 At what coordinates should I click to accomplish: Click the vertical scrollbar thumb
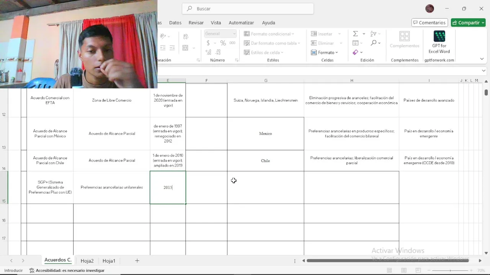(x=486, y=92)
